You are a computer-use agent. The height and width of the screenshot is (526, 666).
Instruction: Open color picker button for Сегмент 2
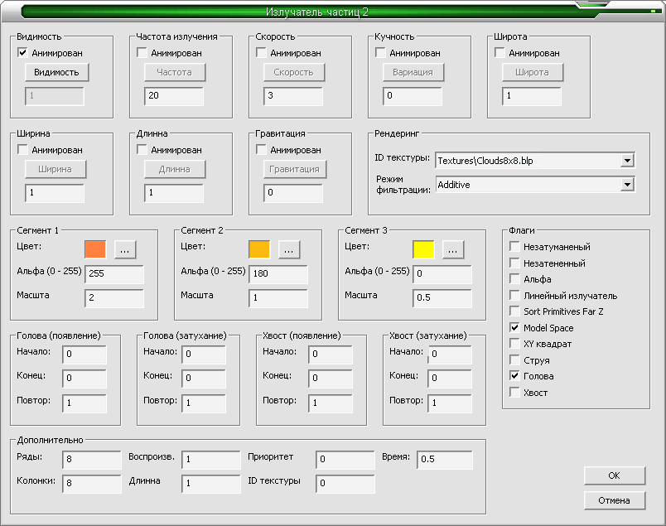(289, 249)
